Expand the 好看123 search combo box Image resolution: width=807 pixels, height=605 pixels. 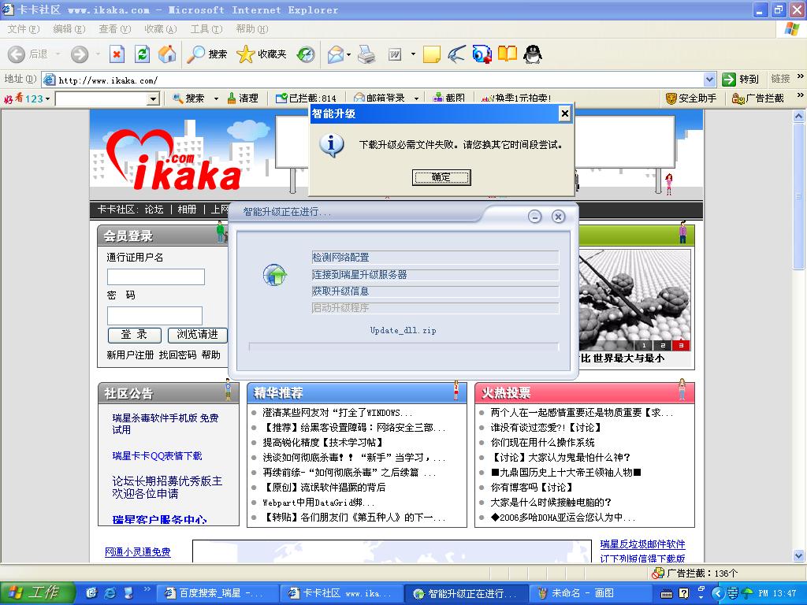click(x=153, y=98)
